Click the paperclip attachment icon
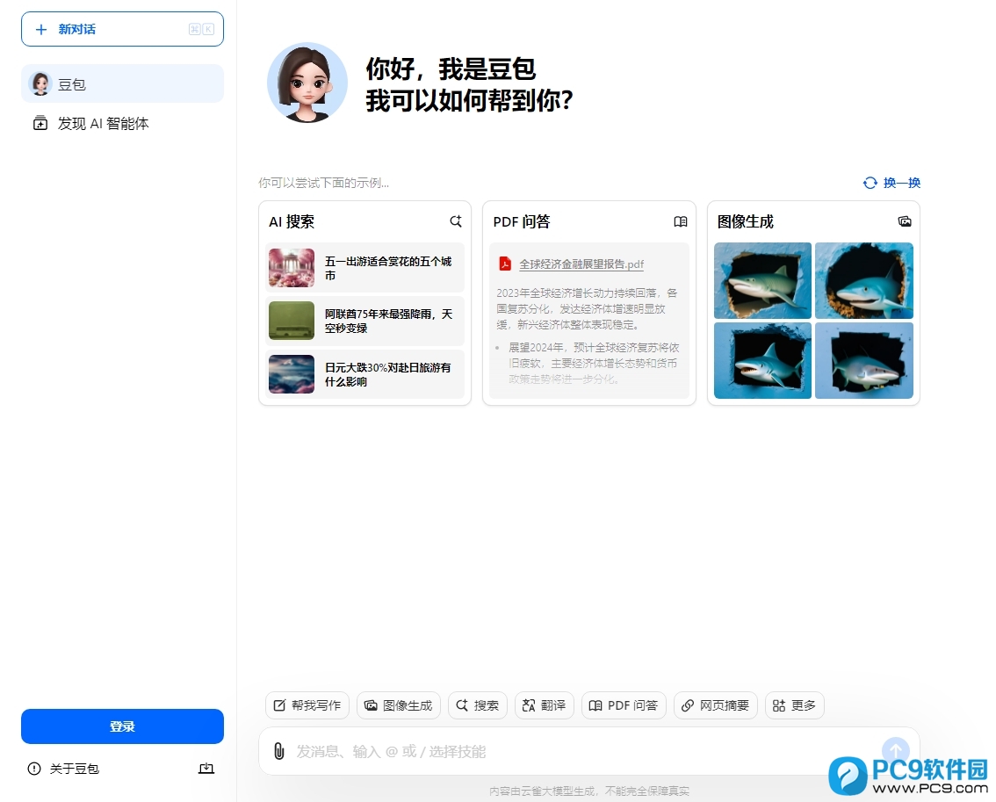The width and height of the screenshot is (996, 802). [278, 751]
